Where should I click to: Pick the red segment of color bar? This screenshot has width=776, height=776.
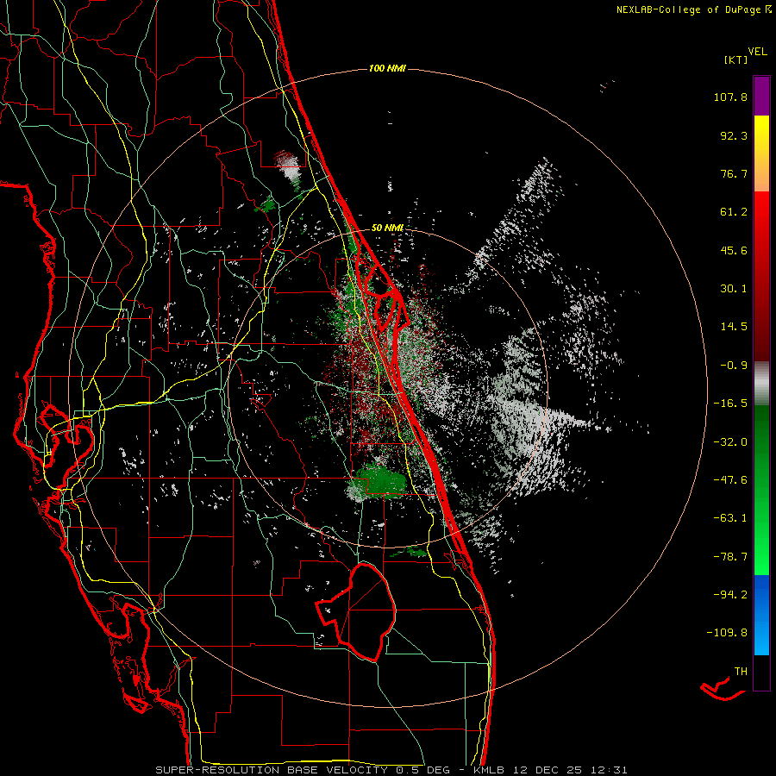tap(761, 276)
